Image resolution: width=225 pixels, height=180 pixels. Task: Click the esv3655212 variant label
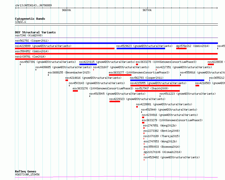(217, 78)
